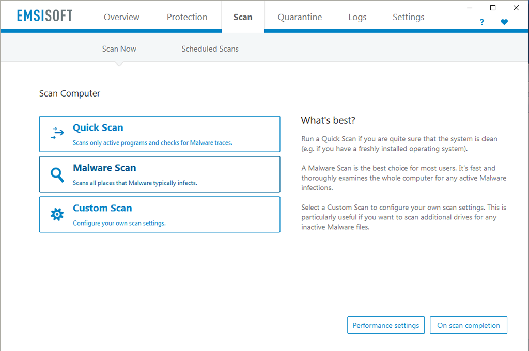Choose the Custom Scan title text
This screenshot has height=351, width=529.
tap(102, 208)
